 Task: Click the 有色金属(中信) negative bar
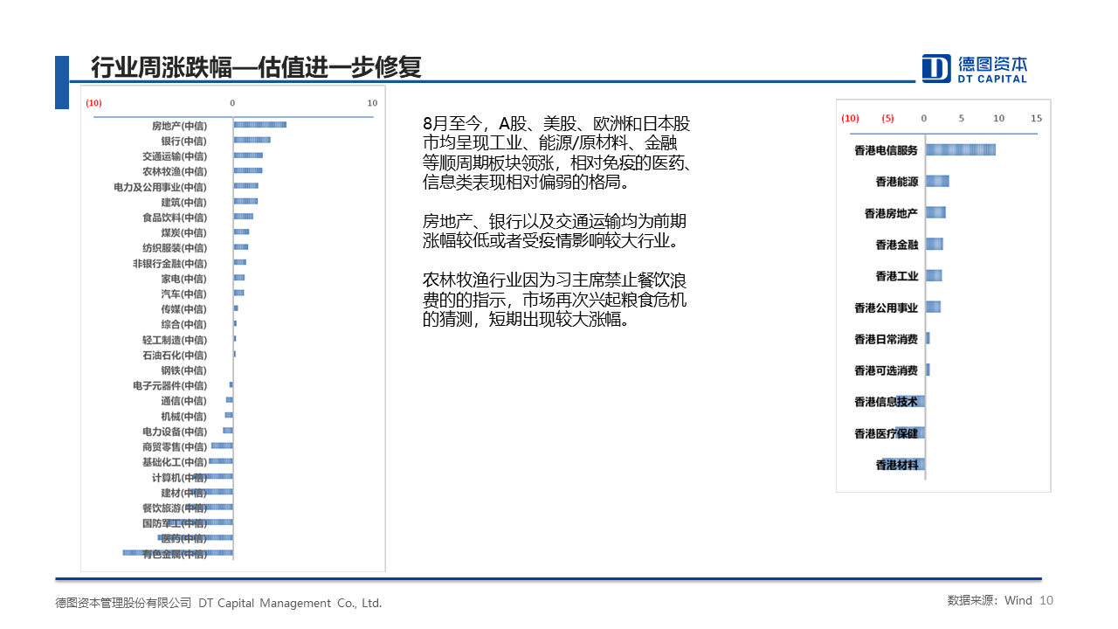point(177,553)
